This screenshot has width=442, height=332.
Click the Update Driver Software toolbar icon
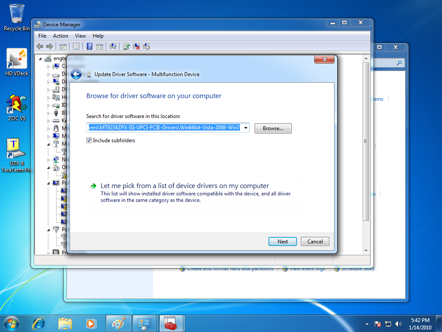pyautogui.click(x=126, y=46)
